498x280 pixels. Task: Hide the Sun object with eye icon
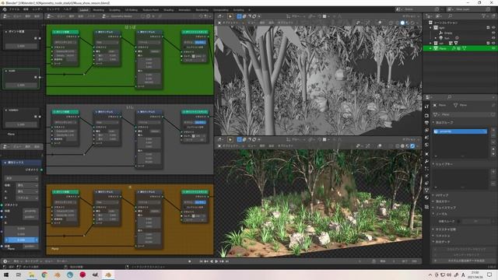coord(493,38)
